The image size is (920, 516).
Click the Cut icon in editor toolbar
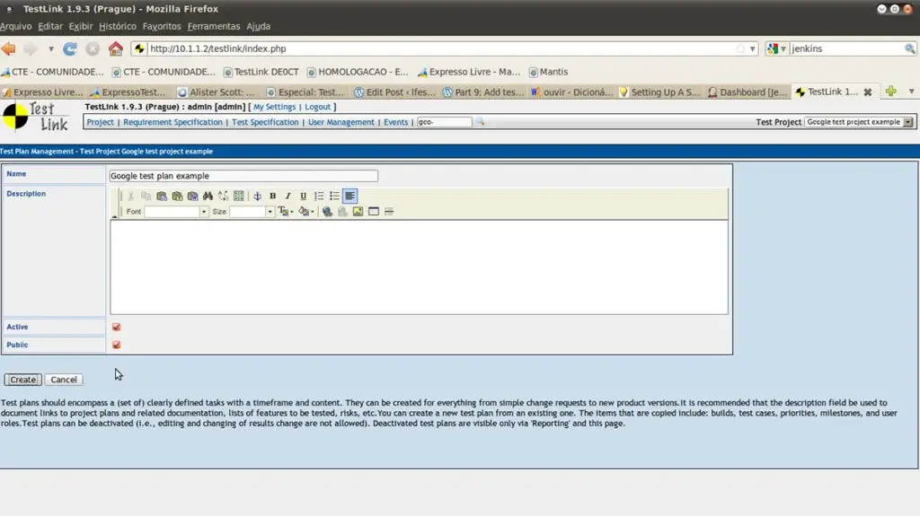(131, 196)
